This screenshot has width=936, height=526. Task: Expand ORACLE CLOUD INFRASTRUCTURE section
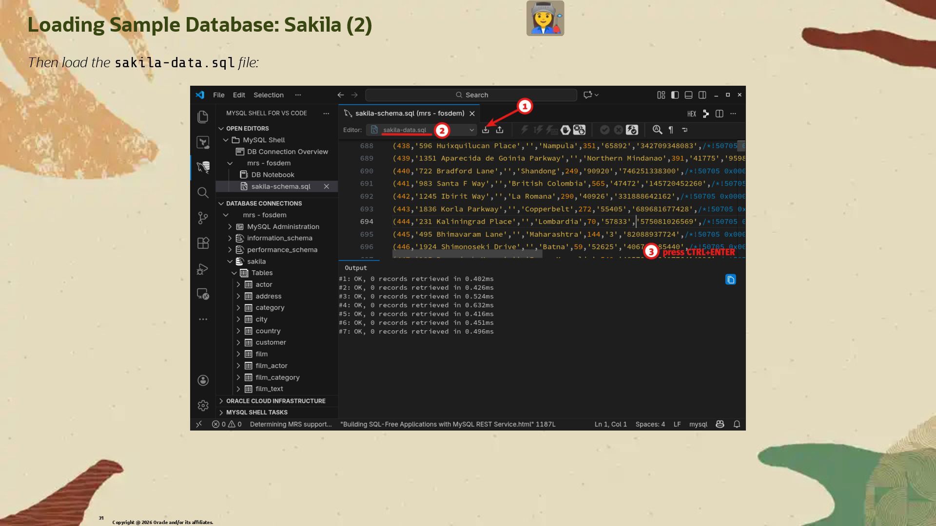275,401
